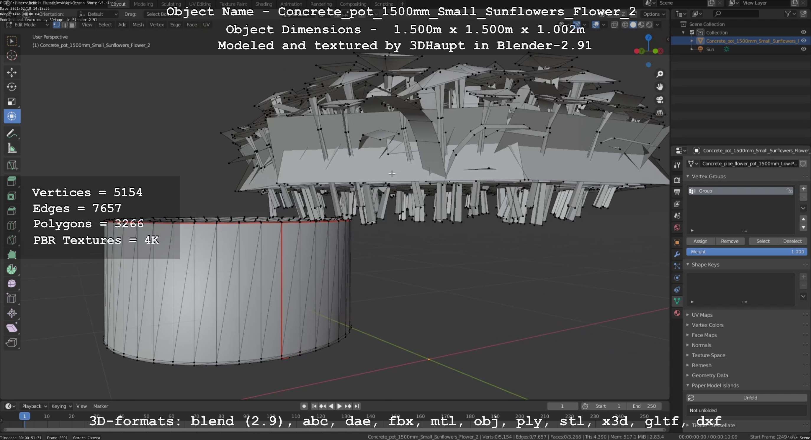
Task: Select the Knife tool
Action: tap(12, 240)
